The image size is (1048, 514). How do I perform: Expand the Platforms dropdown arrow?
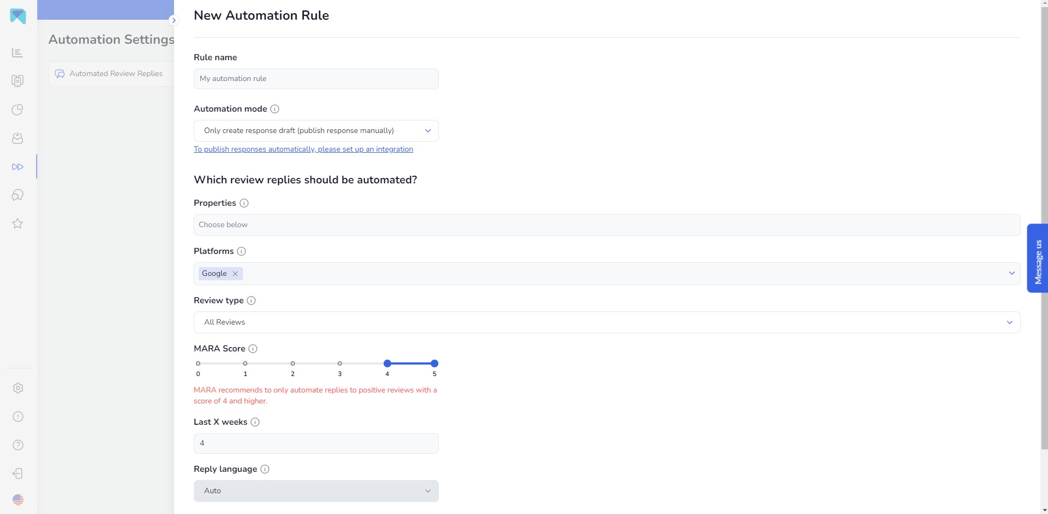(1011, 273)
